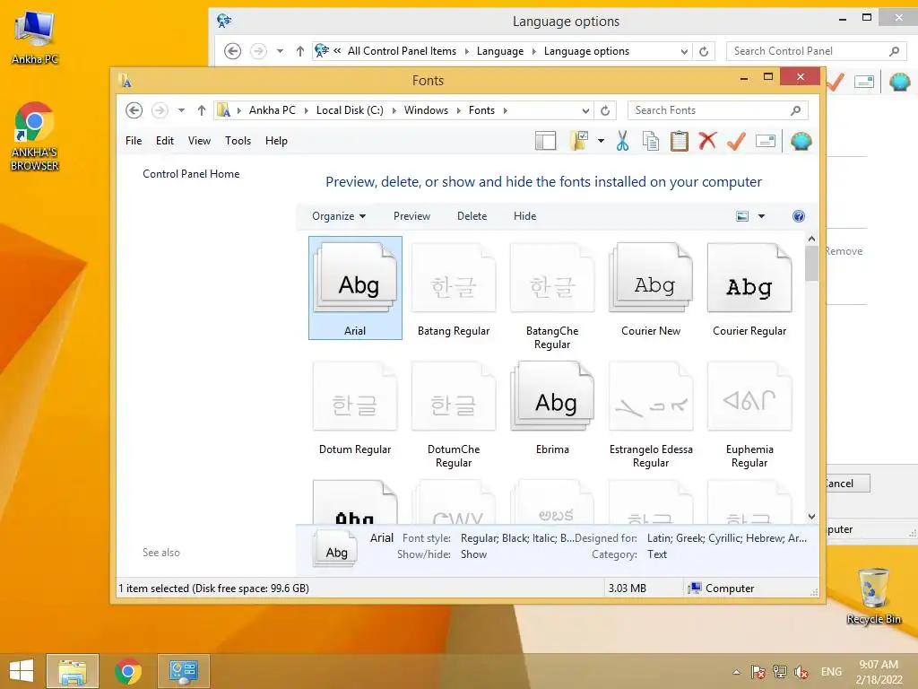Click the font list scroll up arrow
918x689 pixels.
(811, 239)
